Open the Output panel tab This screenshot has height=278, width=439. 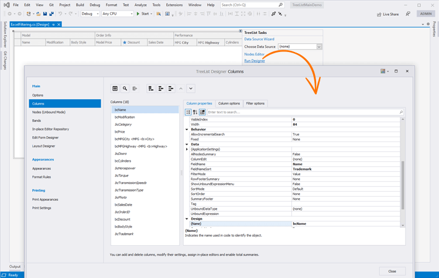coord(15,266)
